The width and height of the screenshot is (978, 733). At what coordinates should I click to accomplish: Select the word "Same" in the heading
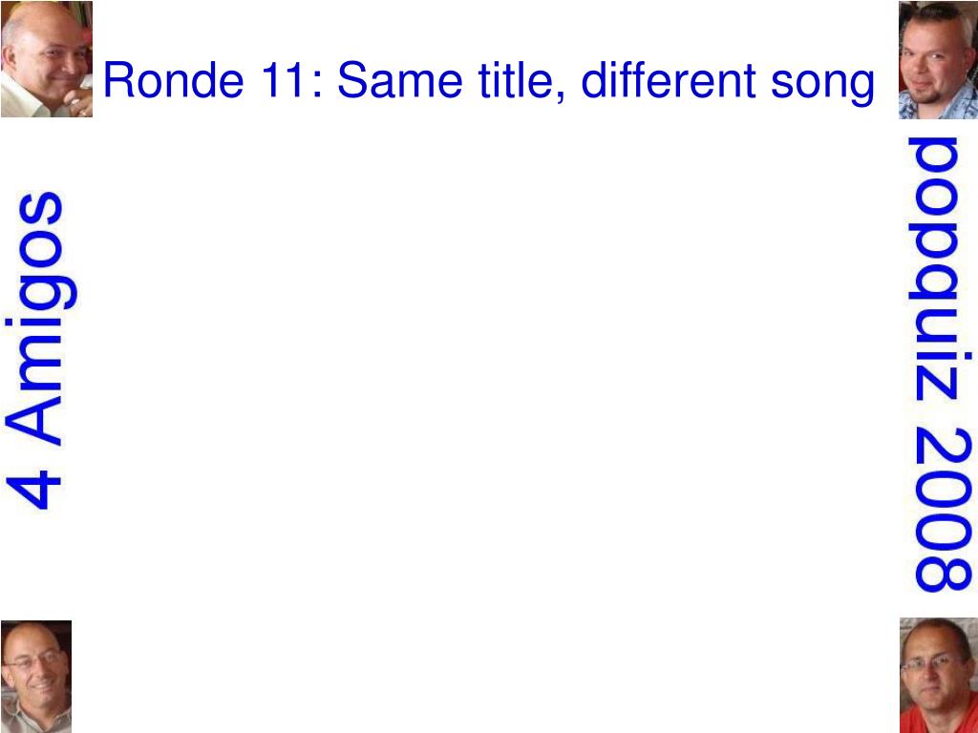click(400, 80)
